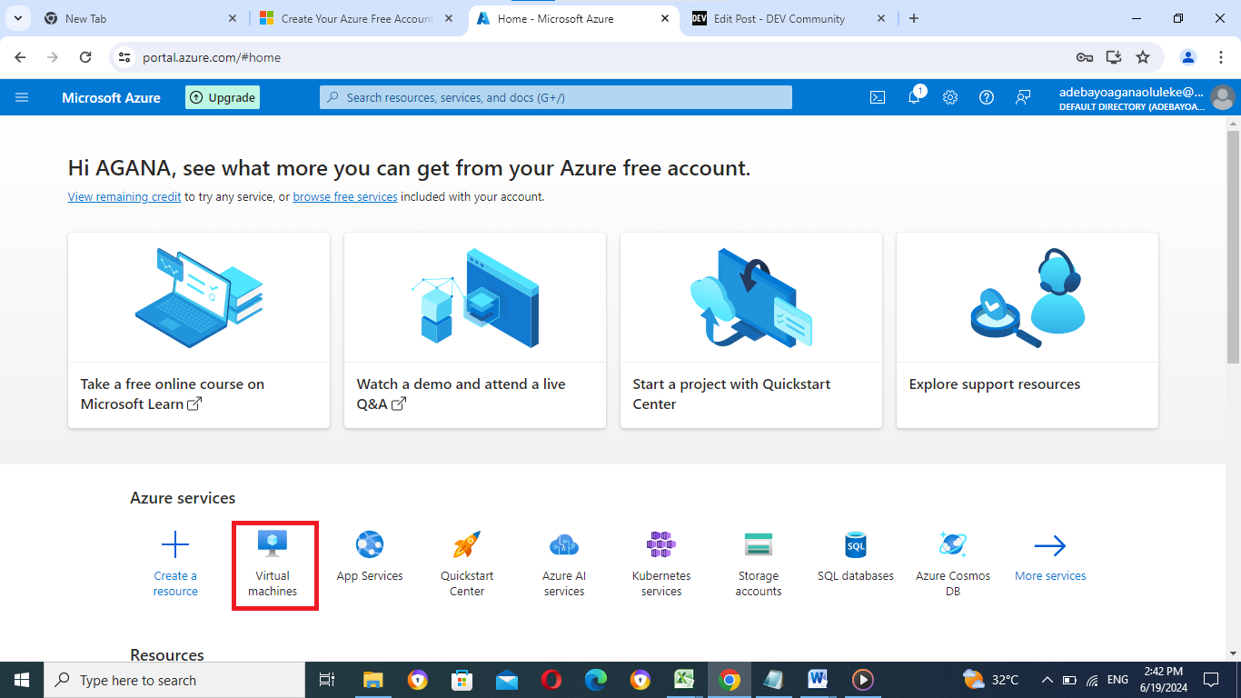The height and width of the screenshot is (698, 1241).
Task: Open Storage accounts
Action: tap(759, 563)
